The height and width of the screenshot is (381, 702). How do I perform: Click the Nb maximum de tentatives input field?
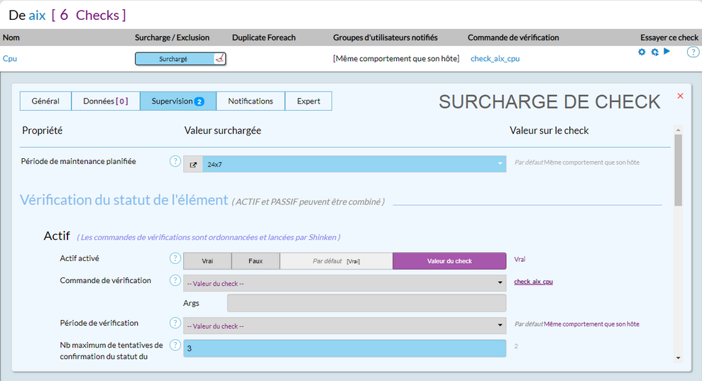pyautogui.click(x=344, y=348)
